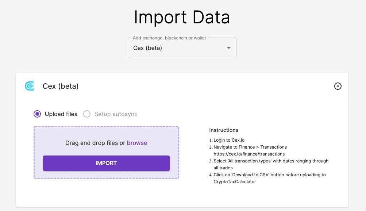Click the 'Drag and drop files' text
Viewport: 366px width, 211px height.
(95, 143)
